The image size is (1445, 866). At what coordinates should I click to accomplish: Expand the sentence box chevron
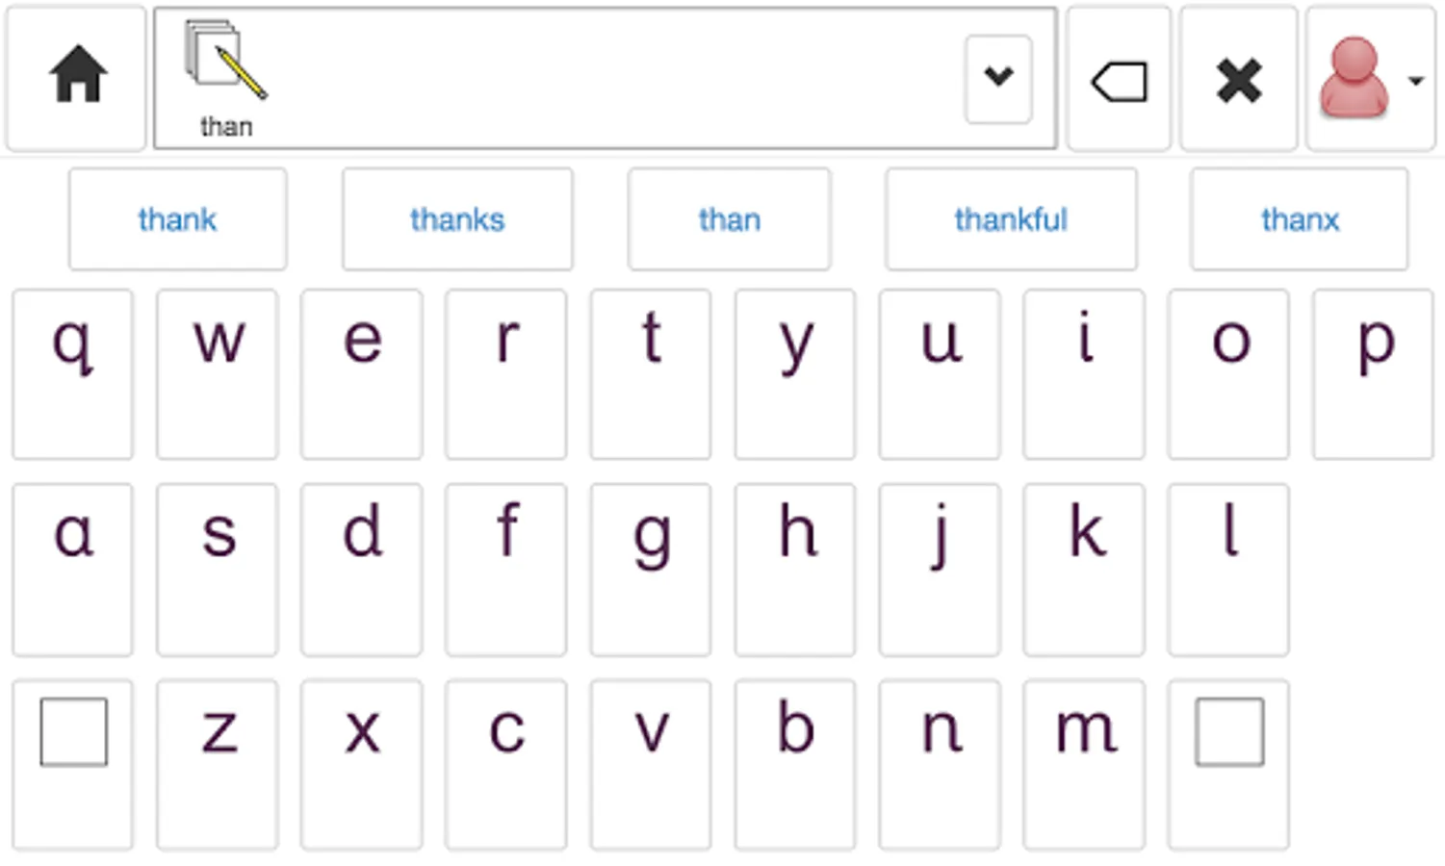998,79
